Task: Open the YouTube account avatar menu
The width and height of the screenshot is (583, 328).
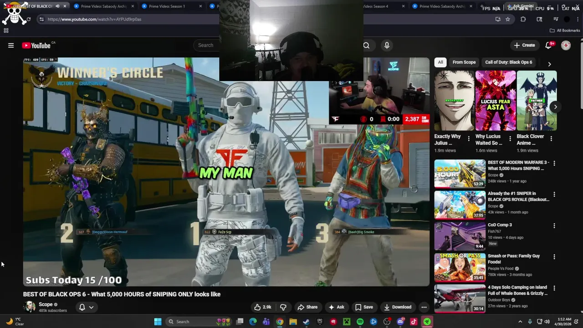Action: 566,45
